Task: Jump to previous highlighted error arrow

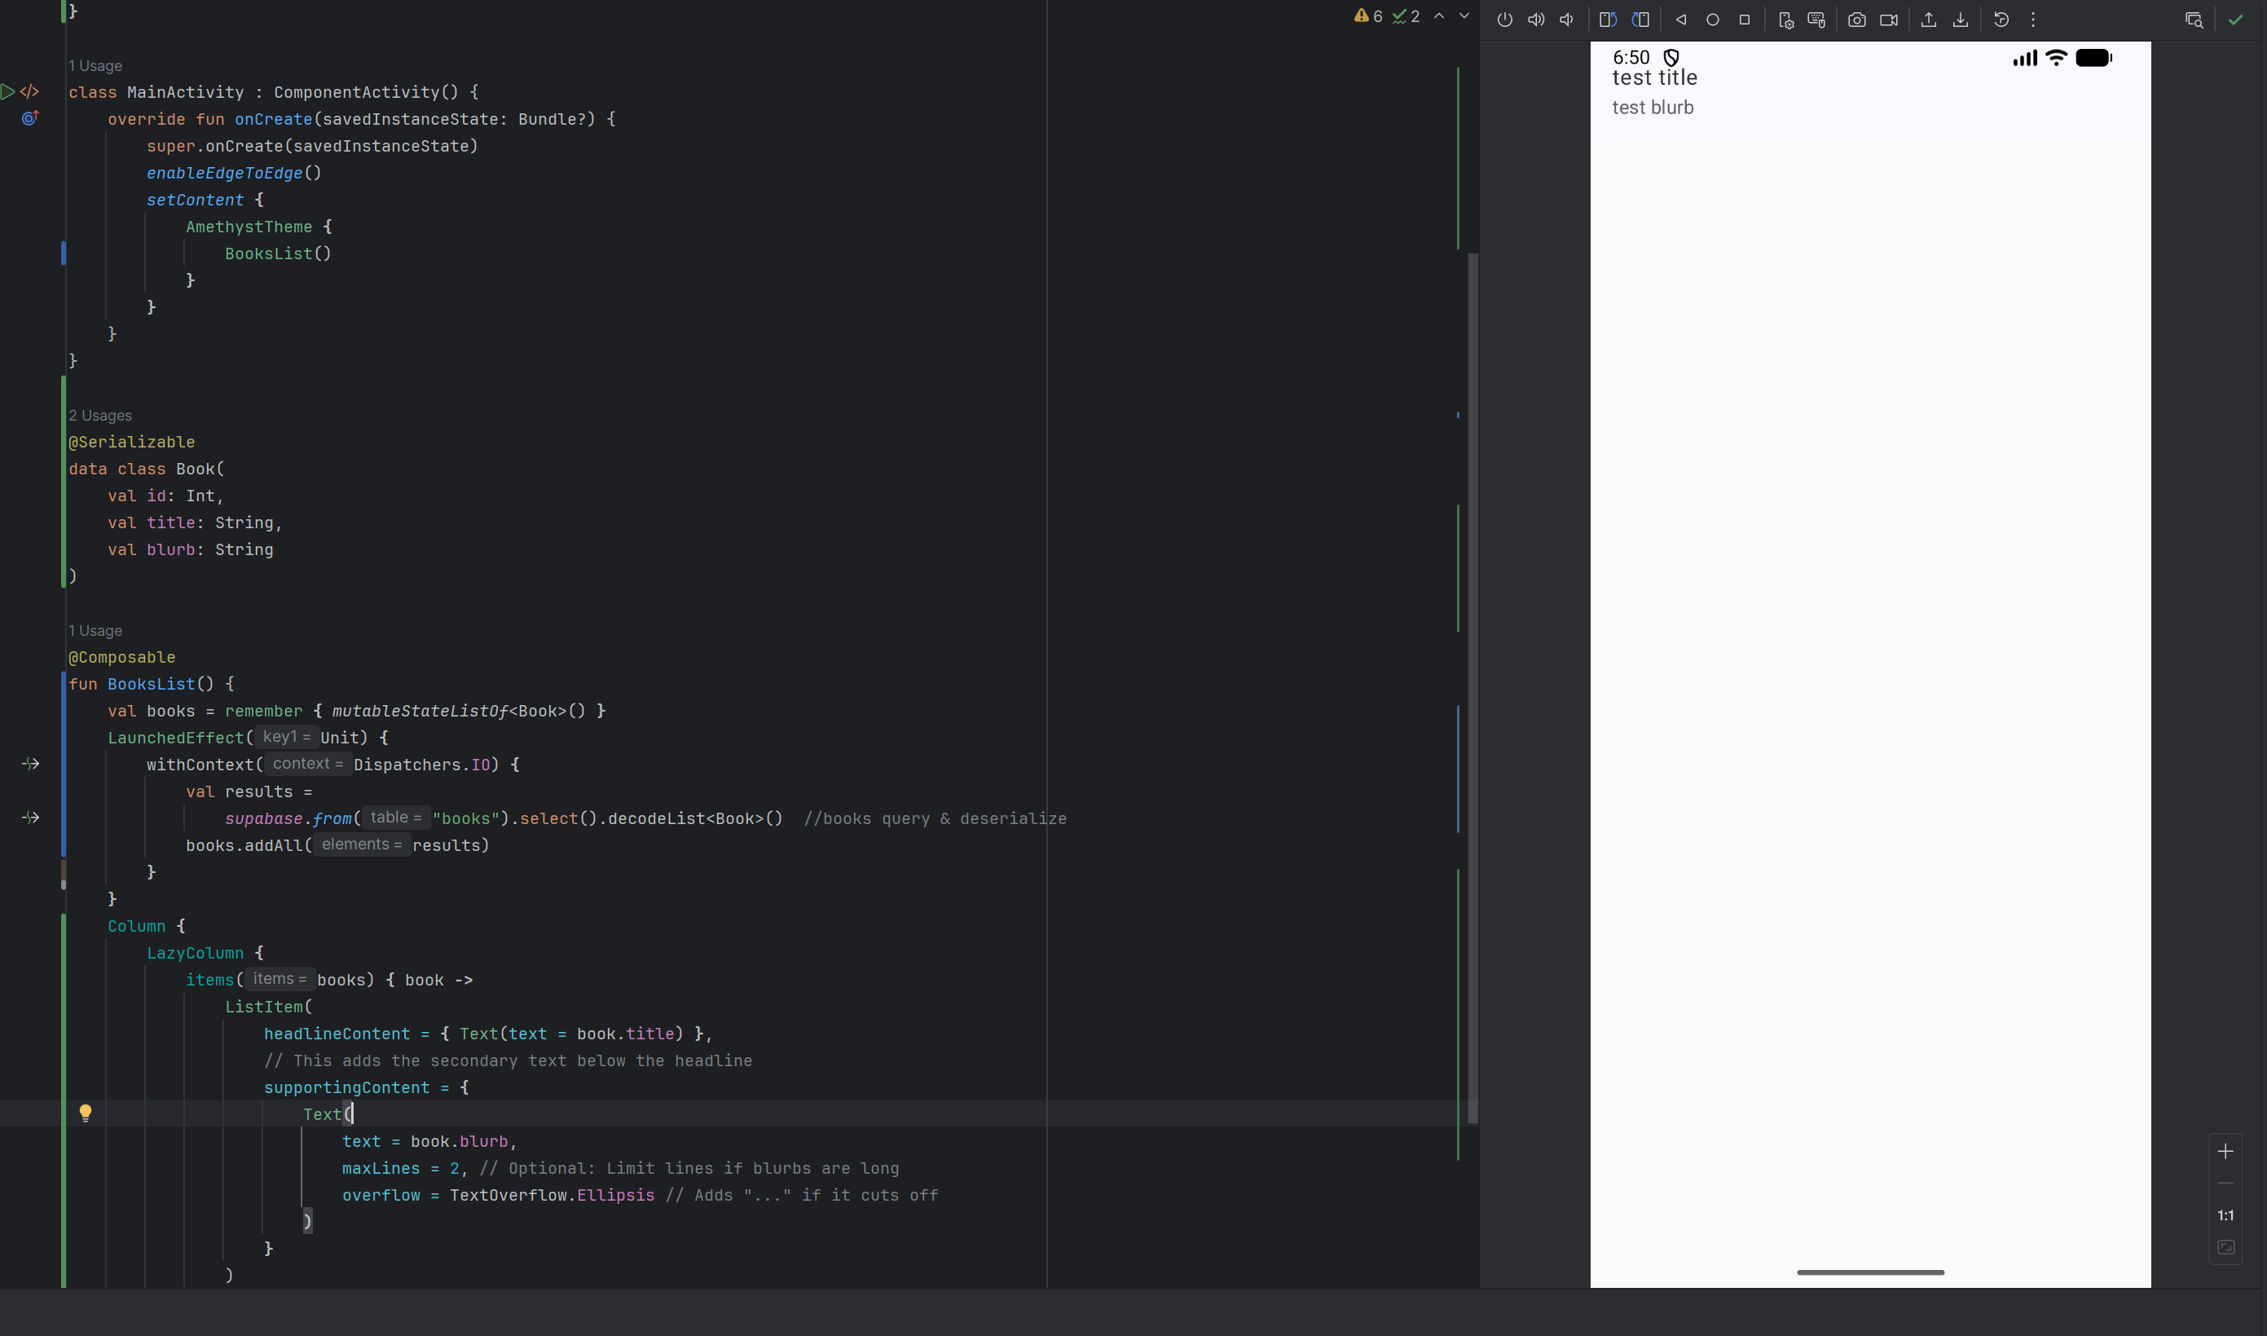Action: pyautogui.click(x=1439, y=16)
